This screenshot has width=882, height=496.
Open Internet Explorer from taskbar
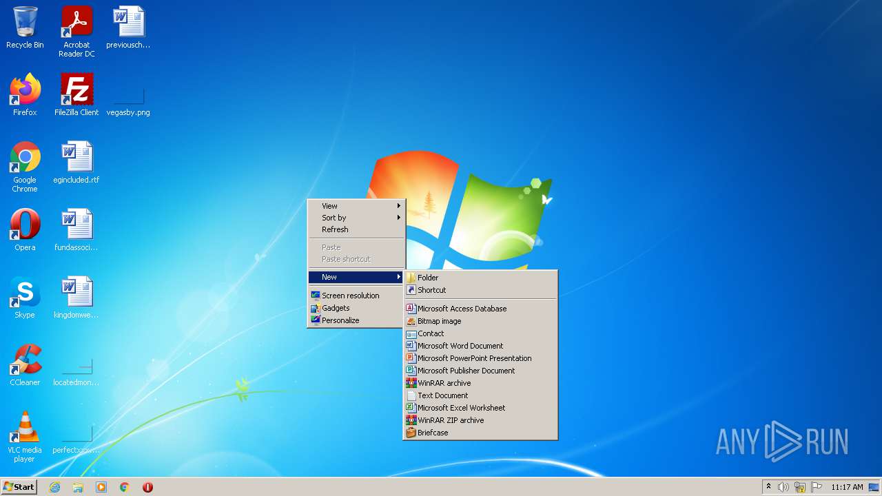(x=54, y=487)
